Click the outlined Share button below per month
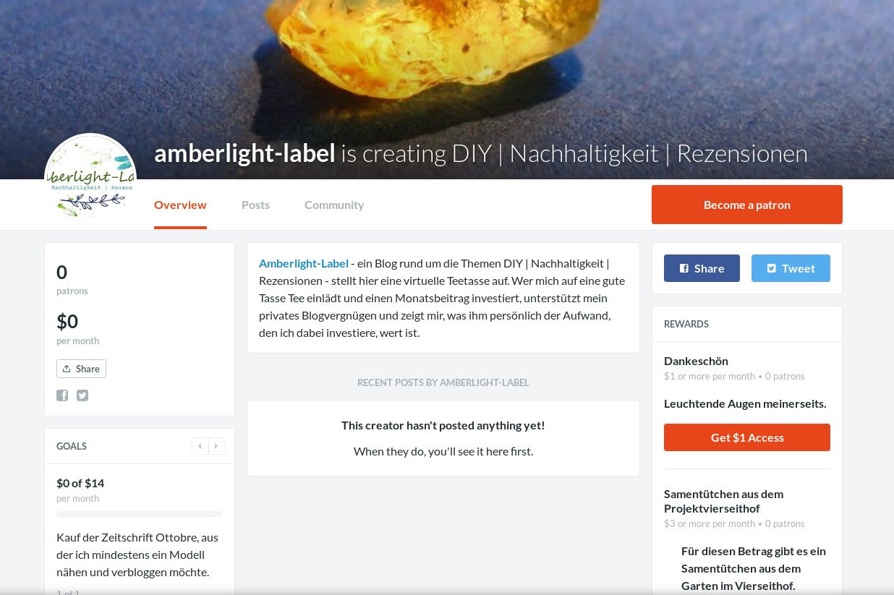This screenshot has width=894, height=595. point(81,369)
